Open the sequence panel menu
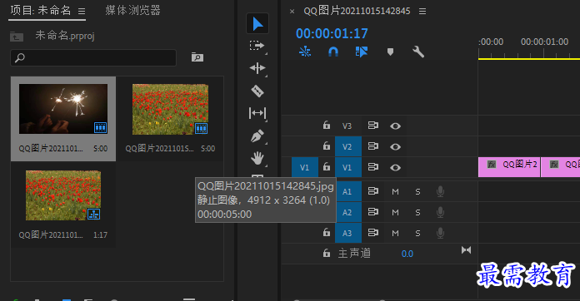Image resolution: width=580 pixels, height=301 pixels. [422, 12]
